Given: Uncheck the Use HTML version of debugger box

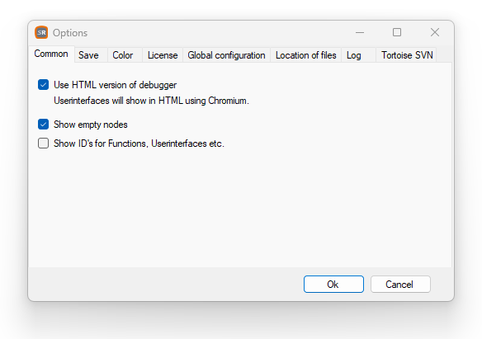Looking at the screenshot, I should coord(44,85).
